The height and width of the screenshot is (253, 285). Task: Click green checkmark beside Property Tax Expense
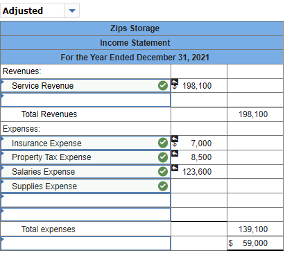coord(163,157)
